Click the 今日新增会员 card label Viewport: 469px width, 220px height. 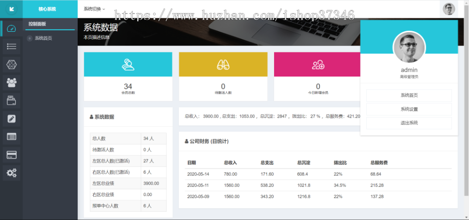point(318,93)
